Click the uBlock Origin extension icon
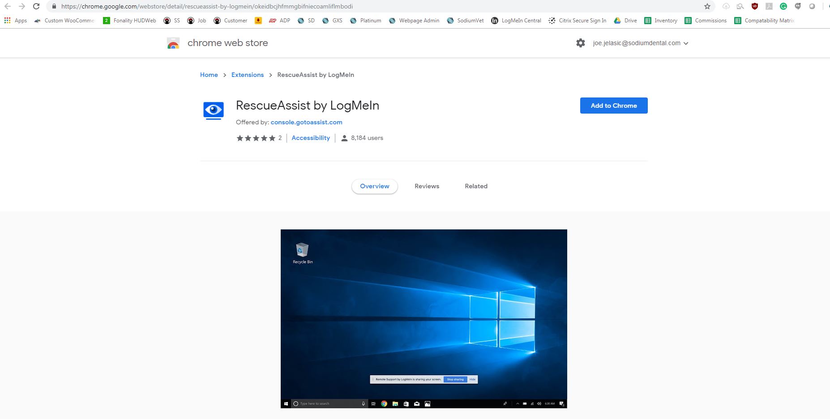 [755, 6]
